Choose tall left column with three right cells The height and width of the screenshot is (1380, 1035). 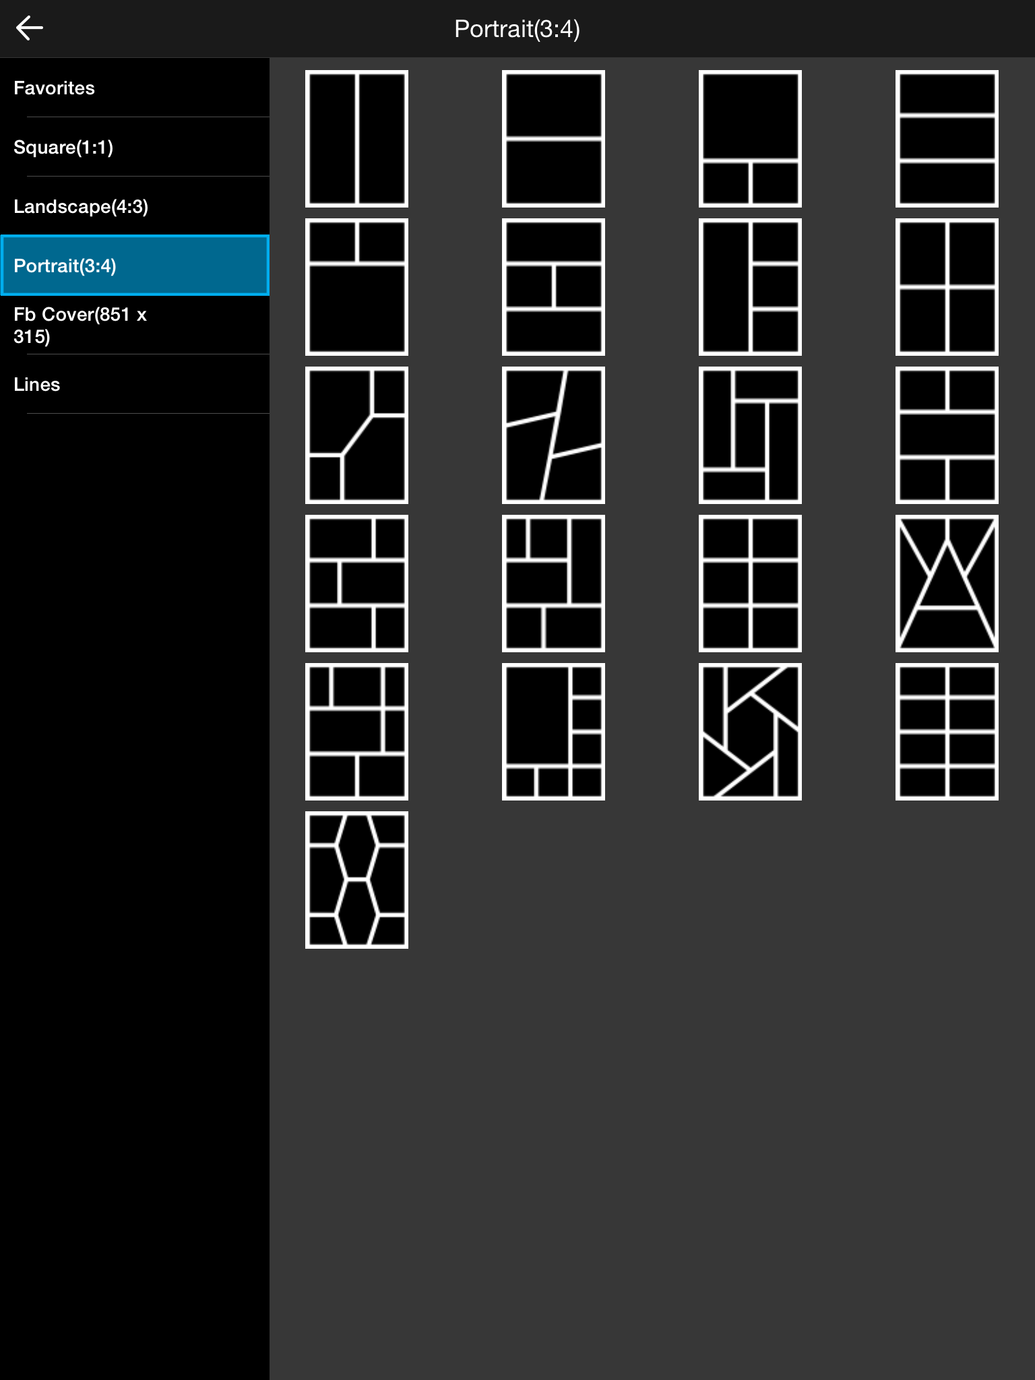point(750,287)
